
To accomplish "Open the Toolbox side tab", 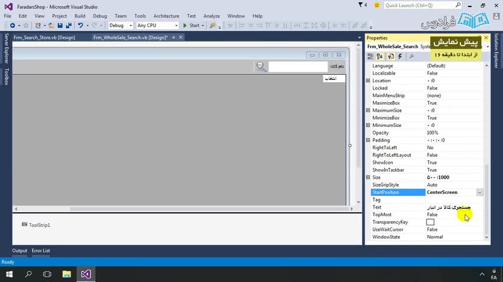I will click(x=6, y=76).
